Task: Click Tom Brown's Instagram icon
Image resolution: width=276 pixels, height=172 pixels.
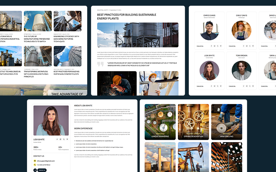Action: 247,86
